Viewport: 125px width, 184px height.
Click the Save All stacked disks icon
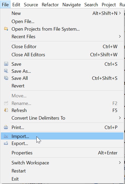pos(6,78)
